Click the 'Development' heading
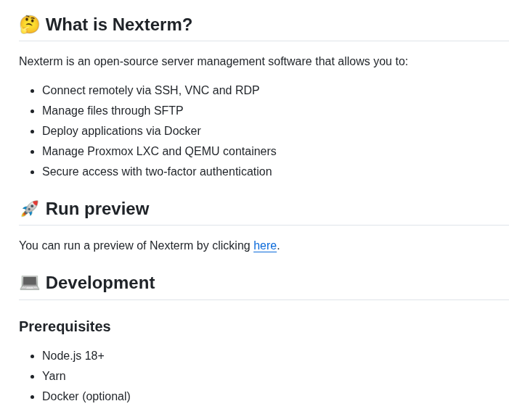Screen dimensions: 509x409 pos(100,283)
